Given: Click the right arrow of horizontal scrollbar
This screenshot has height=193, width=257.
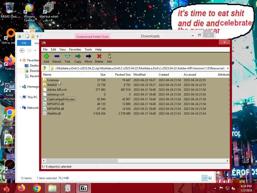Looking at the screenshot, I should pyautogui.click(x=227, y=161).
